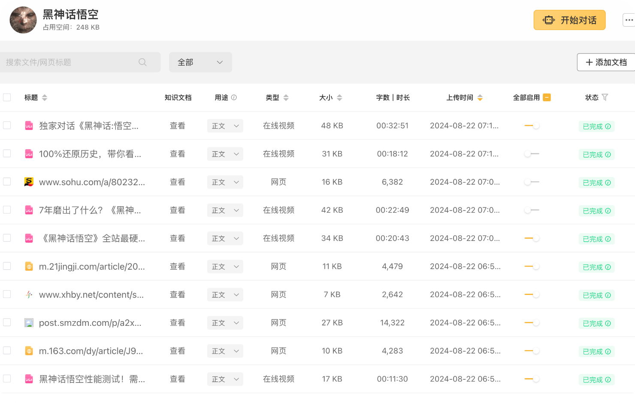Click 已完成 info icon in 独家对话 row
This screenshot has height=403, width=635.
608,126
